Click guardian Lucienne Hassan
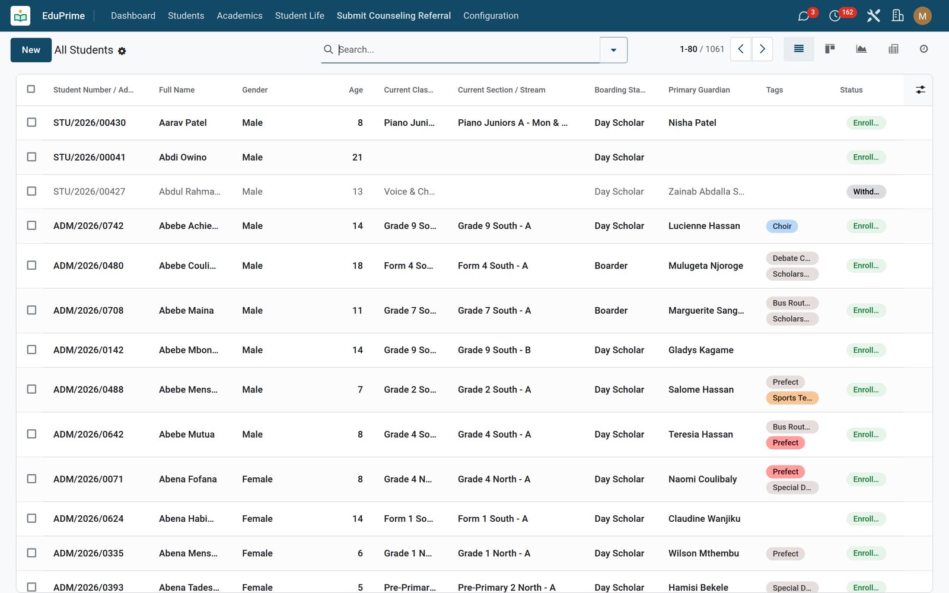Screen dimensions: 949x593 pos(704,226)
